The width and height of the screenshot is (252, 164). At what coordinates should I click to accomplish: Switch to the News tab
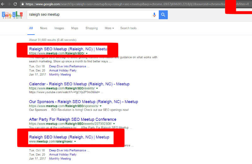(43, 28)
